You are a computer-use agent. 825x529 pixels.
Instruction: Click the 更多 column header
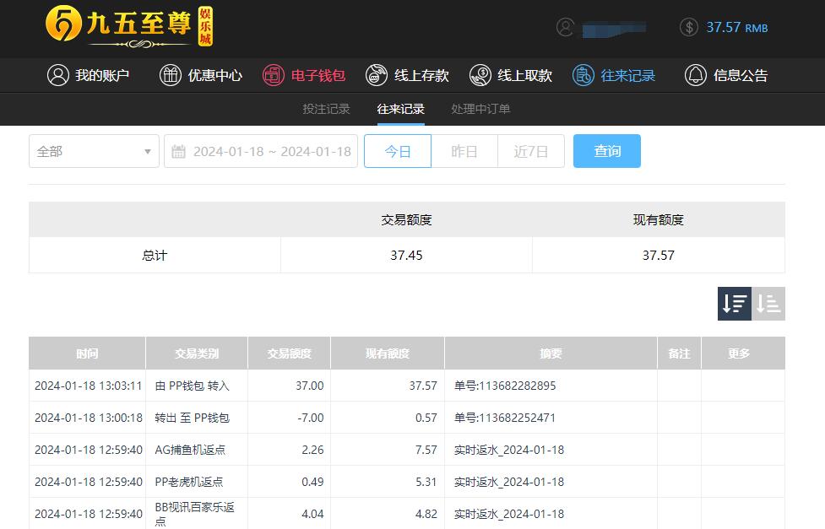point(739,354)
